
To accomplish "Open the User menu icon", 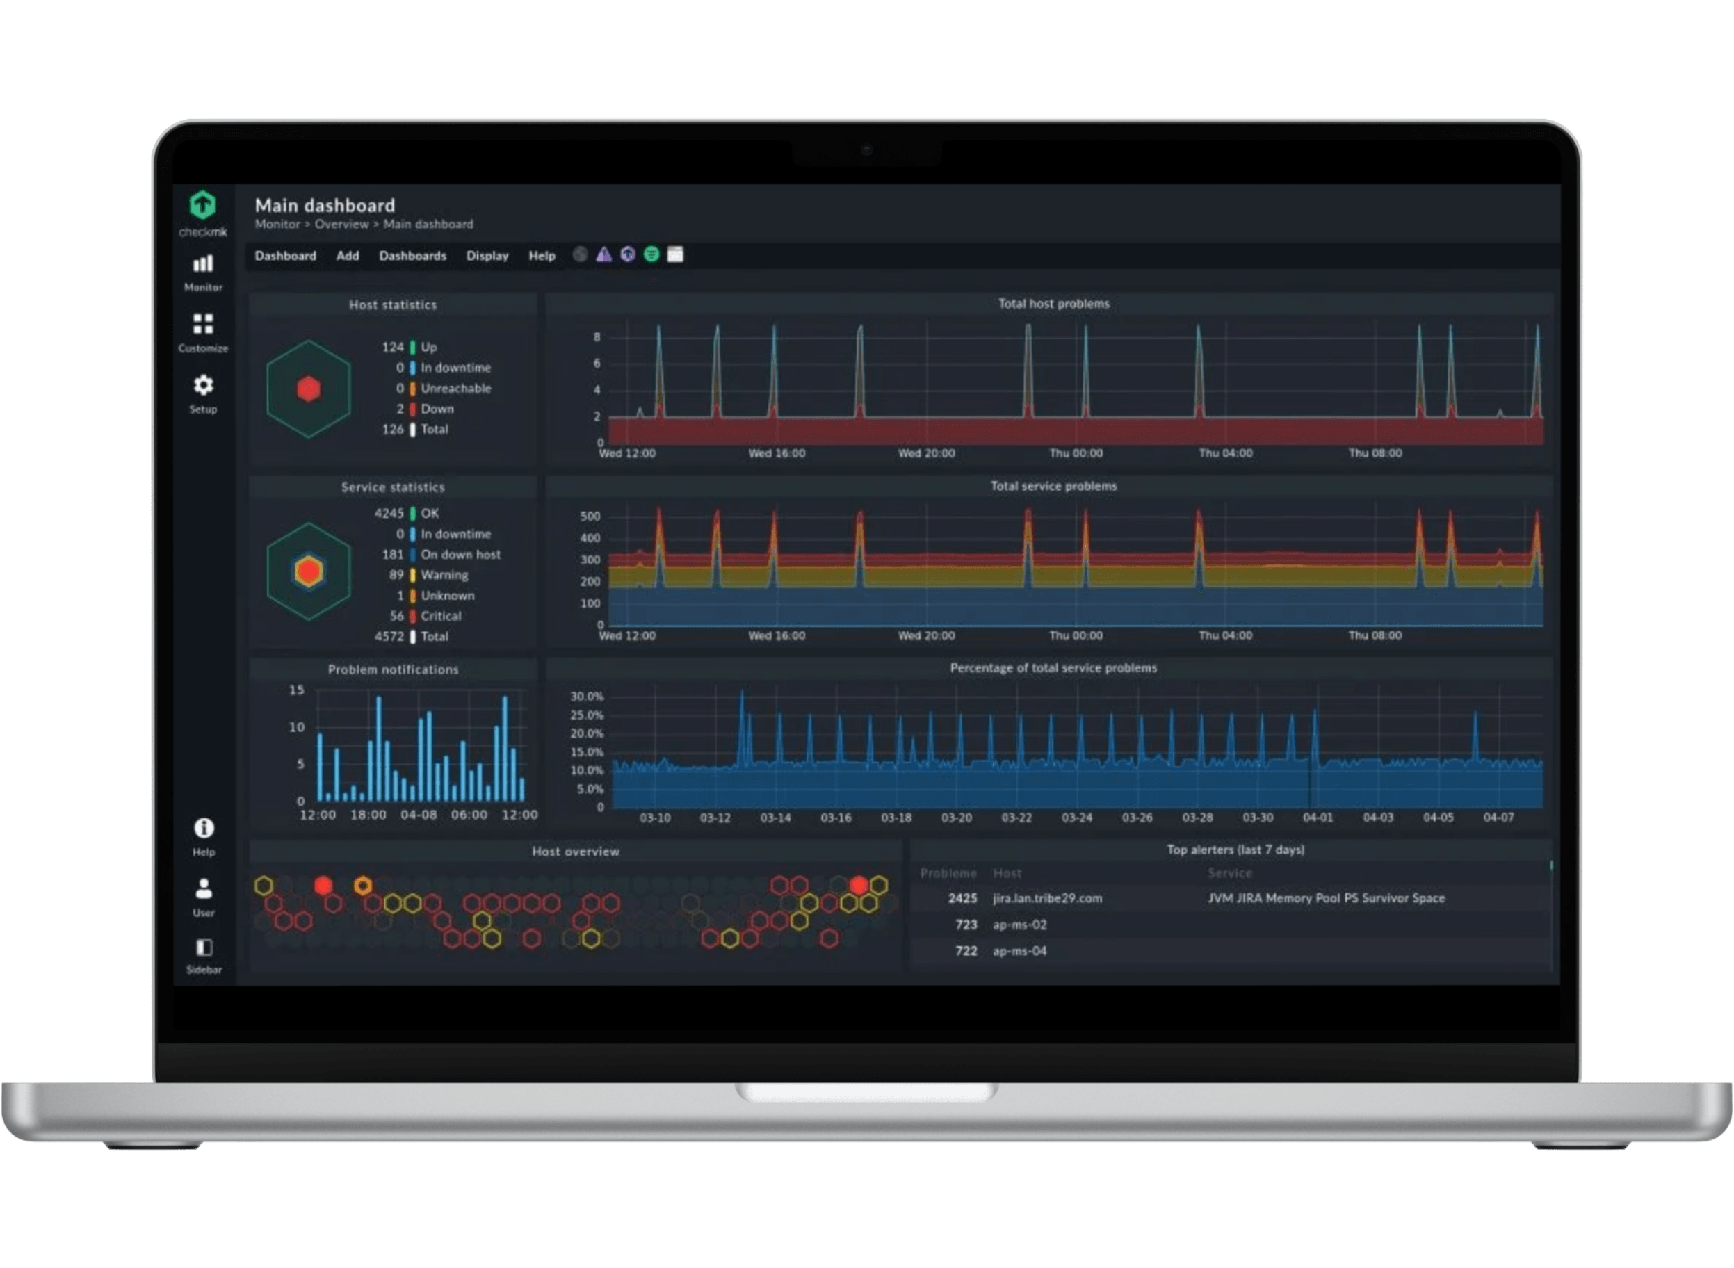I will pos(204,897).
